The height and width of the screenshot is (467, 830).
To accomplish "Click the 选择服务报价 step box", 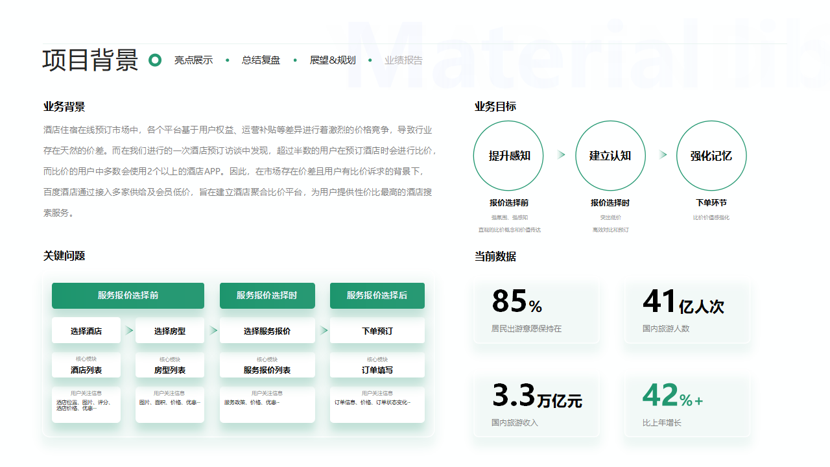I will click(x=267, y=331).
